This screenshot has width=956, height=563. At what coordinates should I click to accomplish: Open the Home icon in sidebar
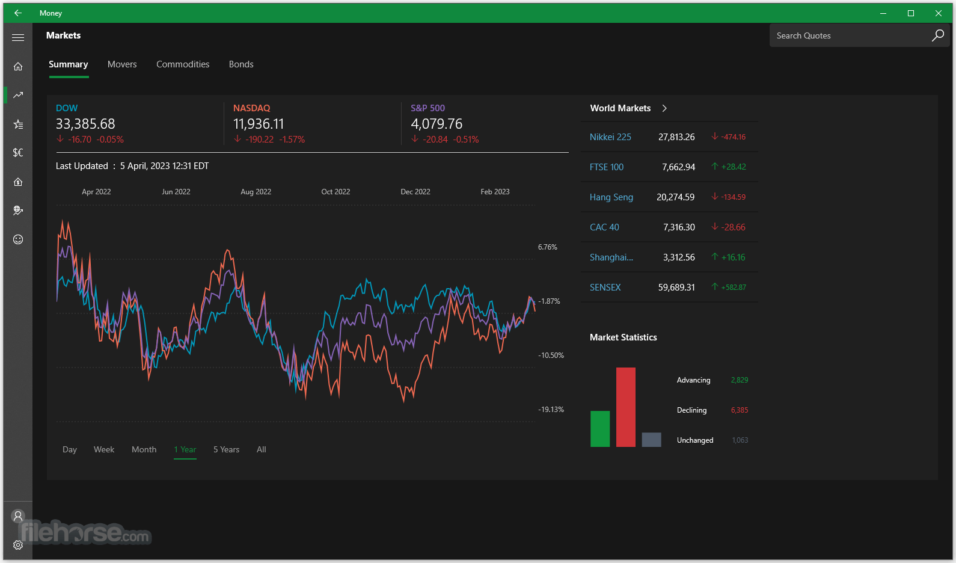coord(18,66)
